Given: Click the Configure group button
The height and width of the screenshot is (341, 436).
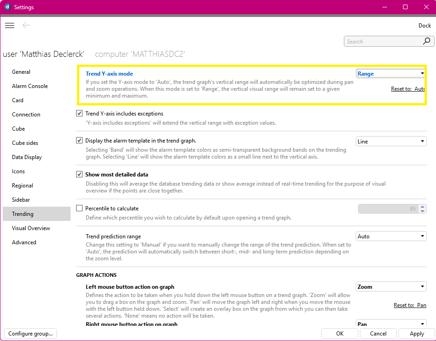Looking at the screenshot, I should click(x=31, y=334).
